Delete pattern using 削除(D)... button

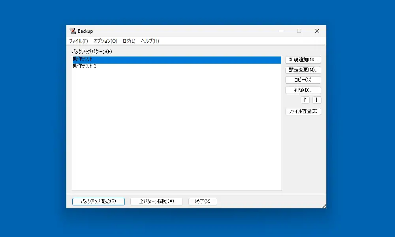click(303, 90)
